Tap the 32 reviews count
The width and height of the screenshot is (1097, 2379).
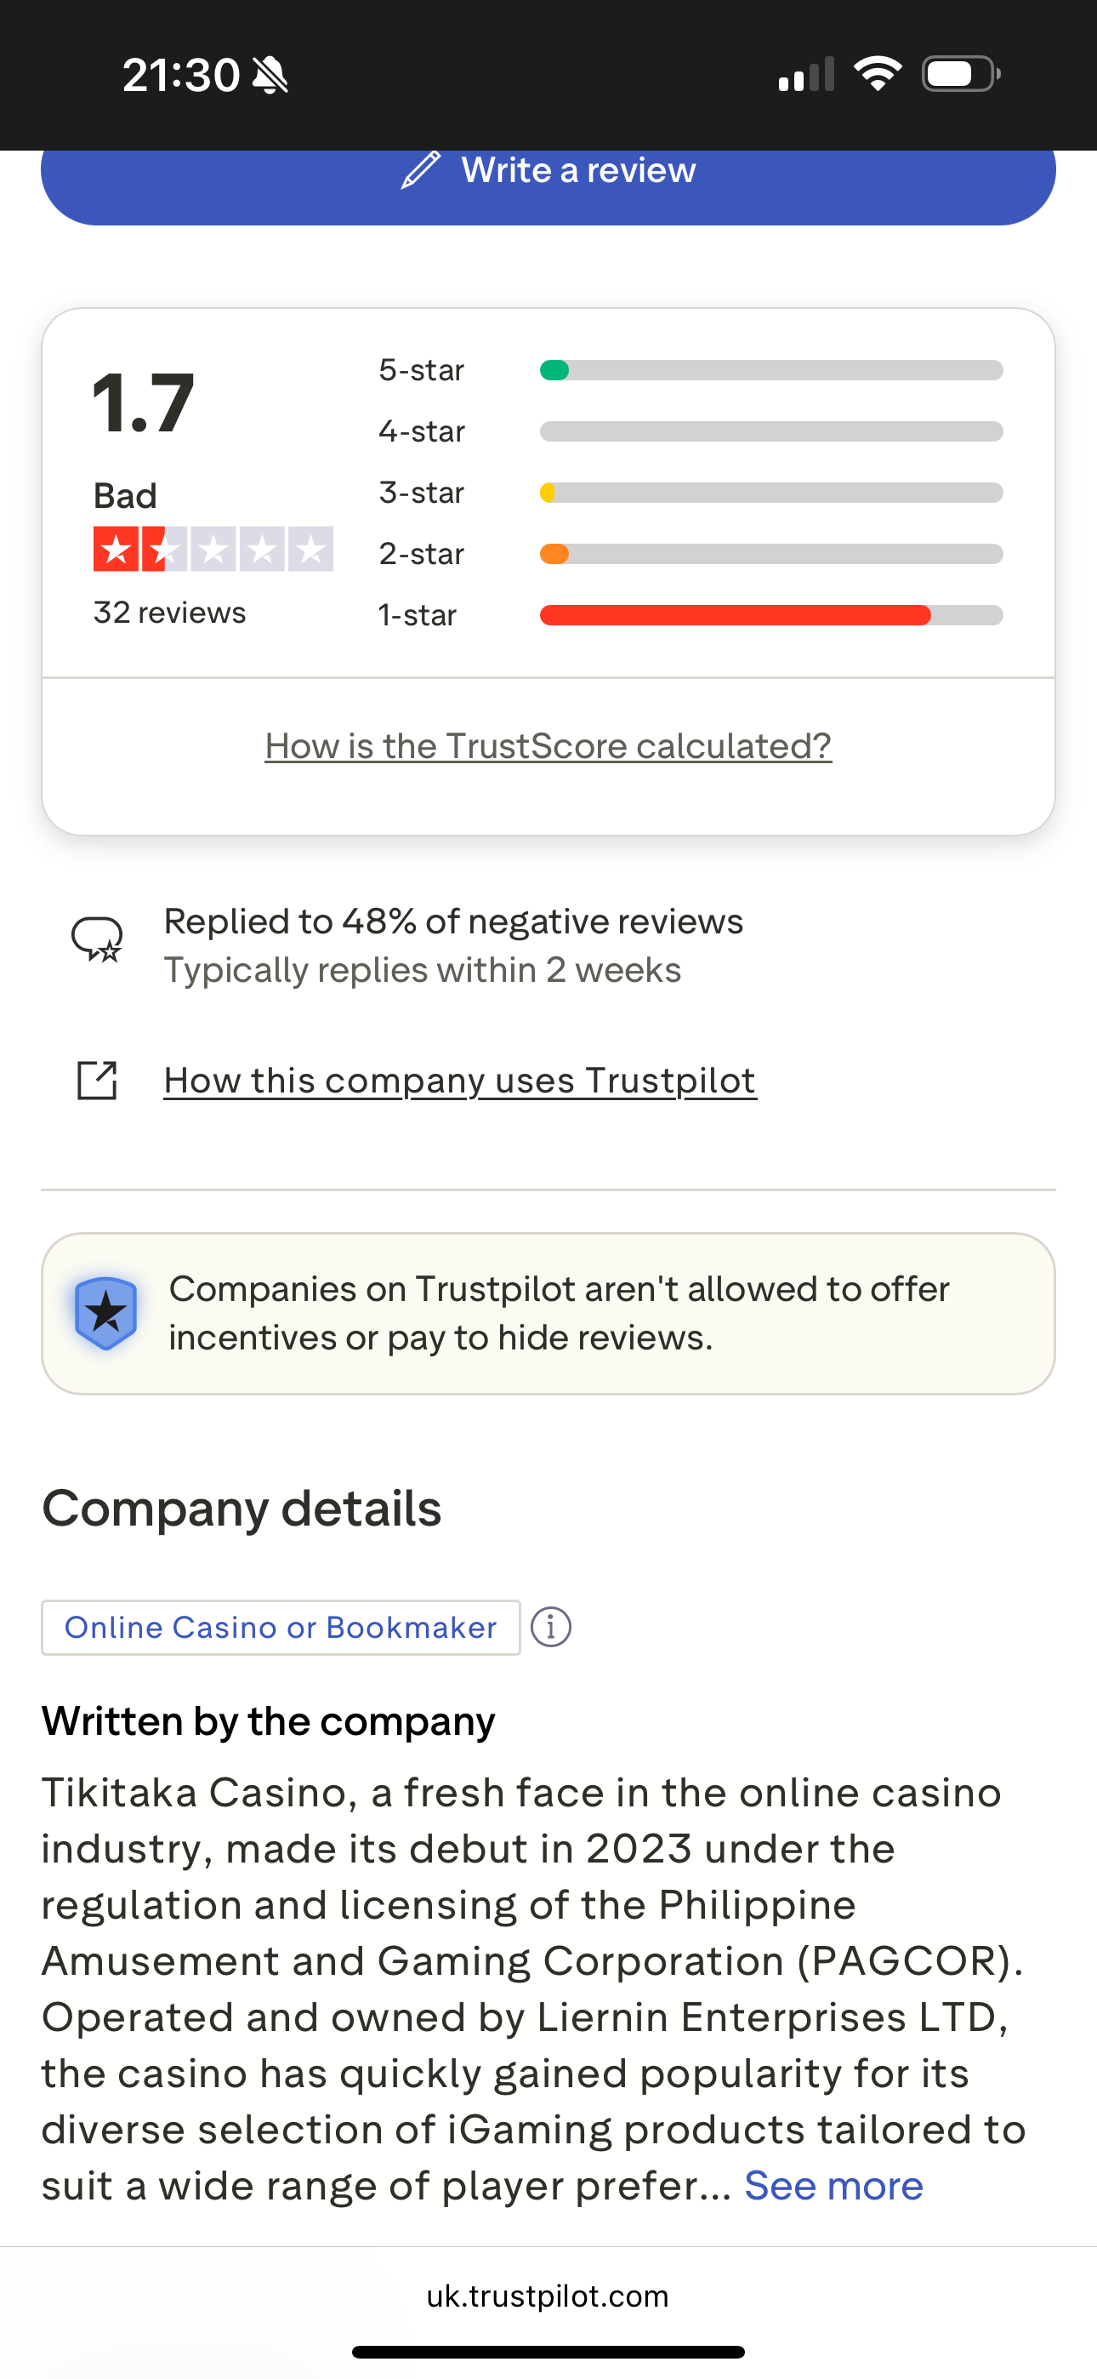point(170,613)
